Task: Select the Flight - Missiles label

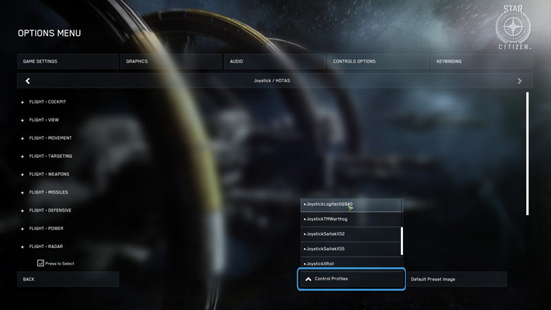Action: [48, 192]
